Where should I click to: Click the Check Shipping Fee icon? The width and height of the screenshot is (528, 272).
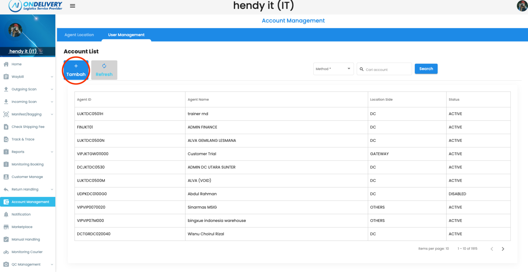6,127
